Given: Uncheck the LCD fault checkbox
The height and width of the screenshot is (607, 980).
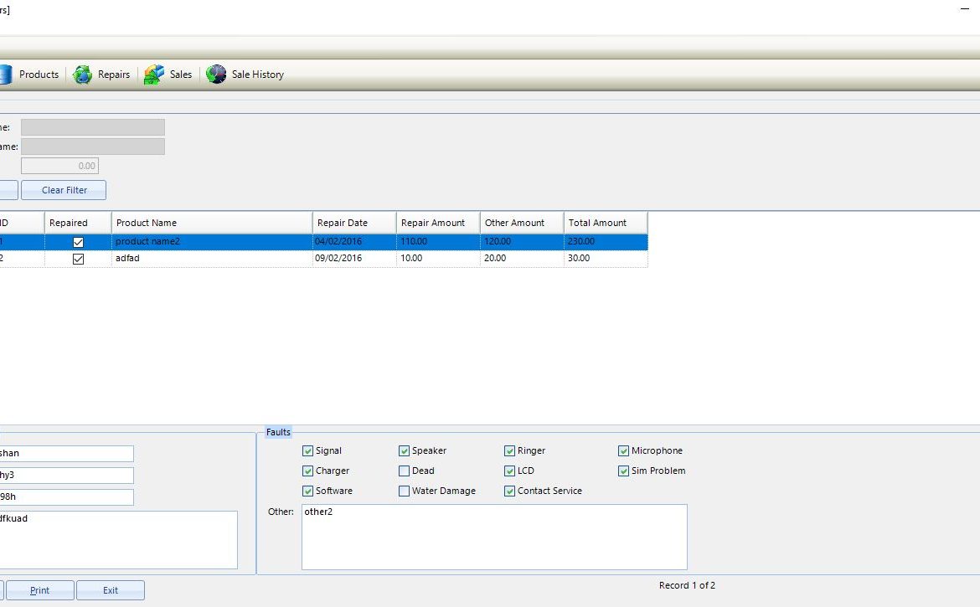Looking at the screenshot, I should 510,471.
